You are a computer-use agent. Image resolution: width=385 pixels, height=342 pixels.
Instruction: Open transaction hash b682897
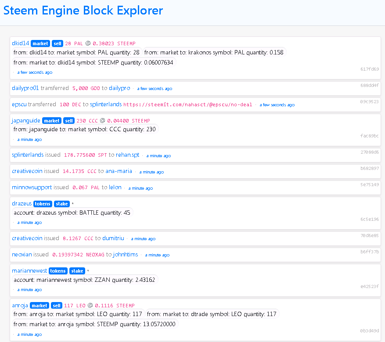click(x=370, y=168)
